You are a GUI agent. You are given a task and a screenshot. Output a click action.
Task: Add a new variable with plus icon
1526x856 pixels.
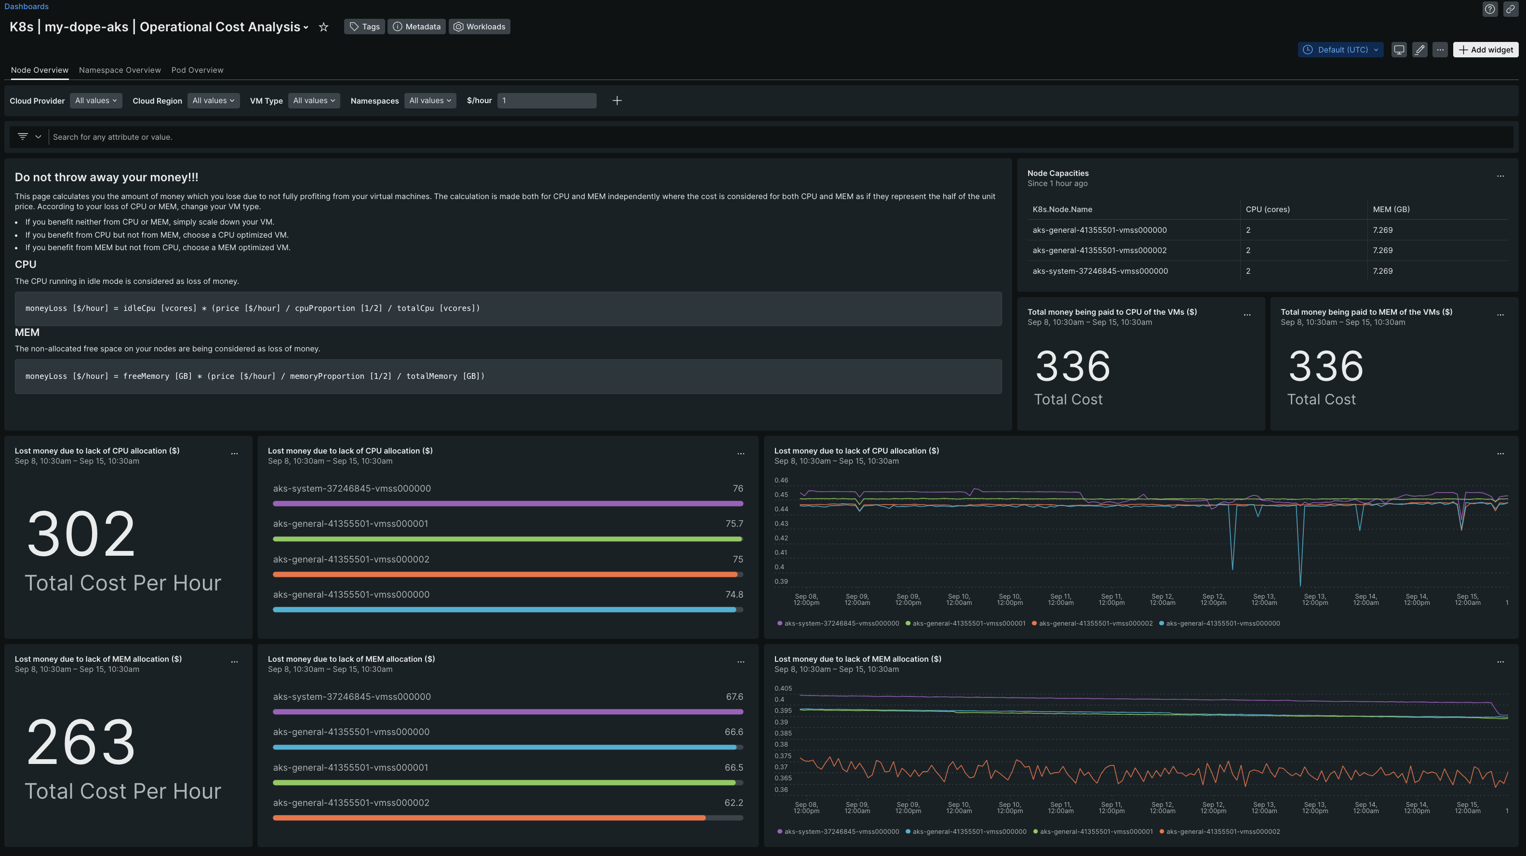[x=616, y=101]
